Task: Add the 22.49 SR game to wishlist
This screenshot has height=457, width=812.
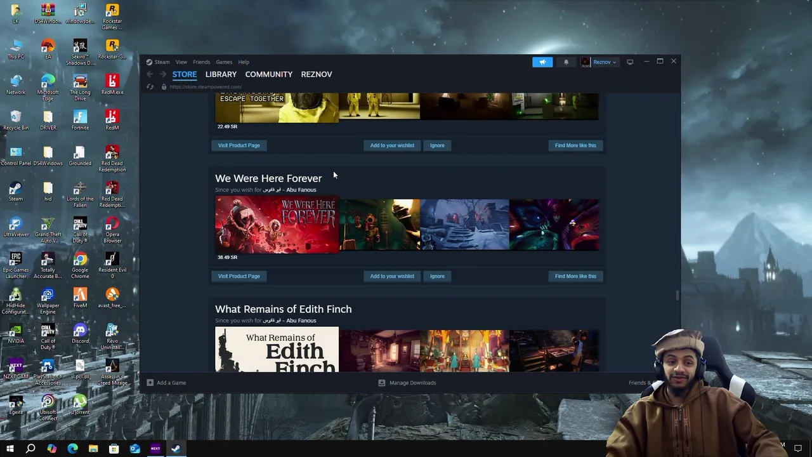Action: point(392,145)
